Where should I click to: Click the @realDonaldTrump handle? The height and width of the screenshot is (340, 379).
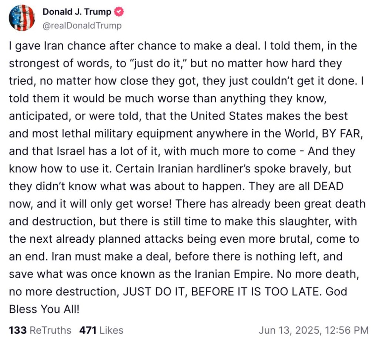(x=82, y=26)
